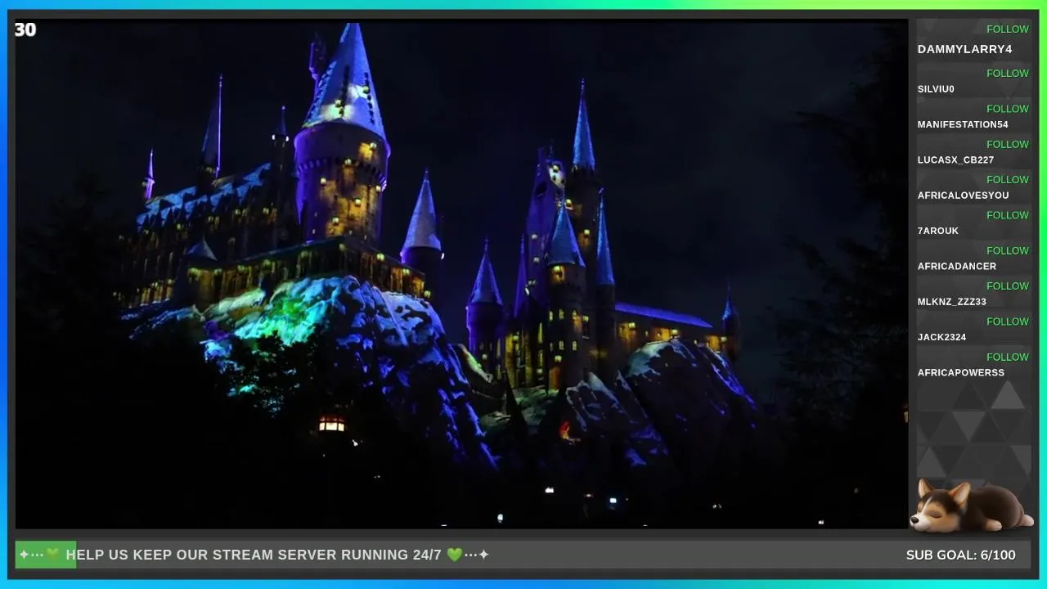Click the castle video stream area
Image resolution: width=1047 pixels, height=589 pixels.
coord(461,274)
